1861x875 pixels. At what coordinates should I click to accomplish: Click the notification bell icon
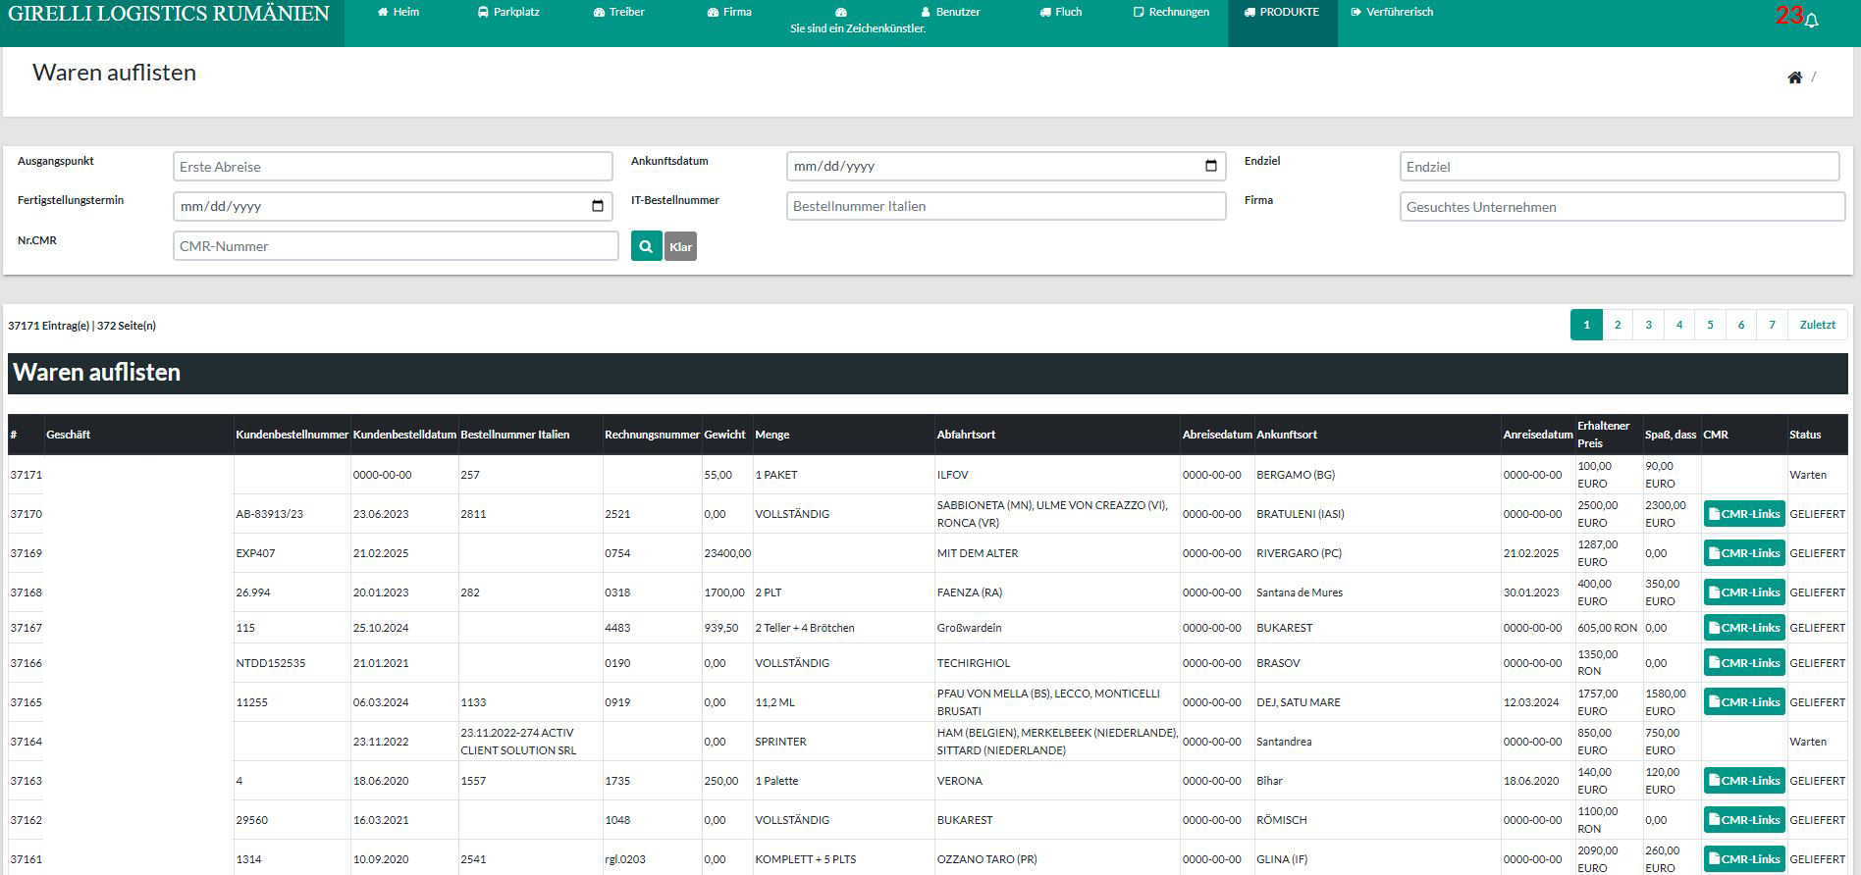coord(1811,21)
